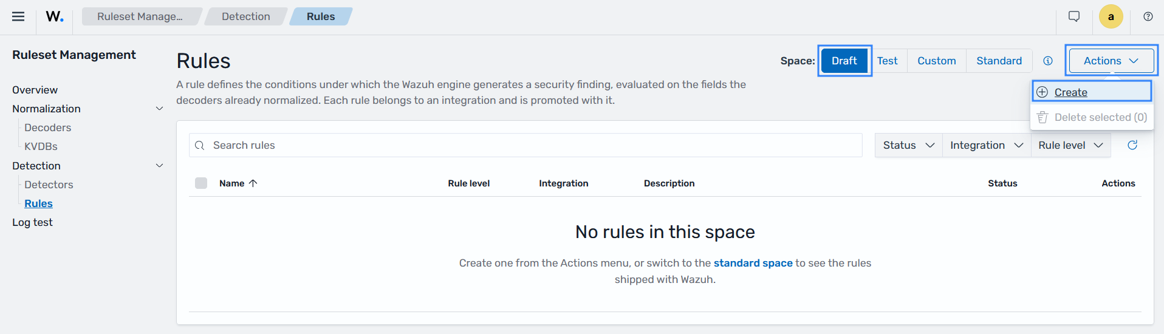Open Decoders in the sidebar
Screen dimensions: 1164x334
click(x=47, y=128)
